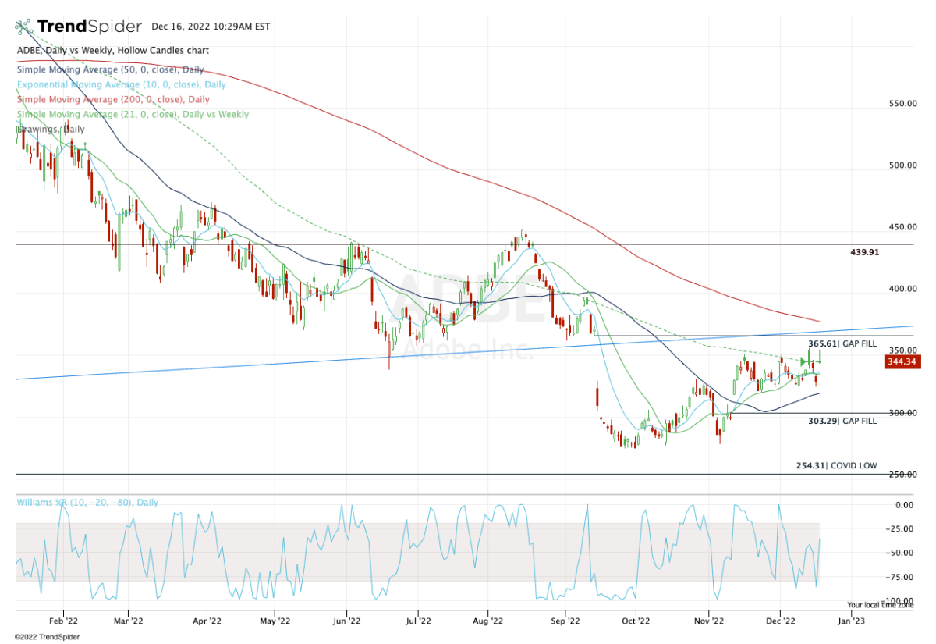The height and width of the screenshot is (644, 936).
Task: Select the Williams %R (10, -20, -80) indicator label
Action: [87, 502]
